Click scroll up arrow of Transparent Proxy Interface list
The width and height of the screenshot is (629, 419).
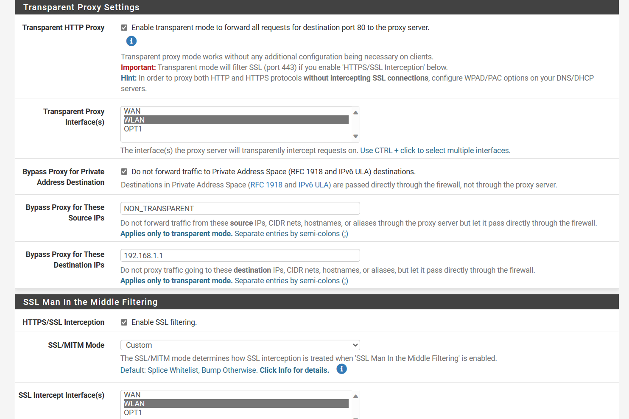click(355, 112)
